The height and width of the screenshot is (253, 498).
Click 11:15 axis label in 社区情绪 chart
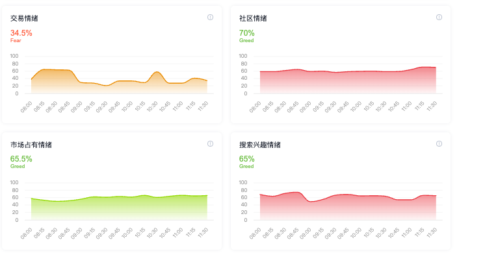419,106
